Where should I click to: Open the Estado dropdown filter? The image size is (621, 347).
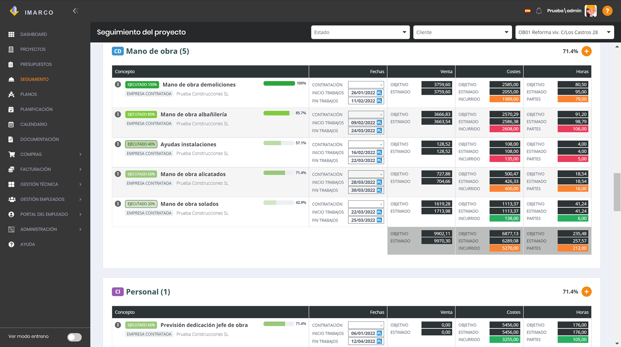click(360, 32)
